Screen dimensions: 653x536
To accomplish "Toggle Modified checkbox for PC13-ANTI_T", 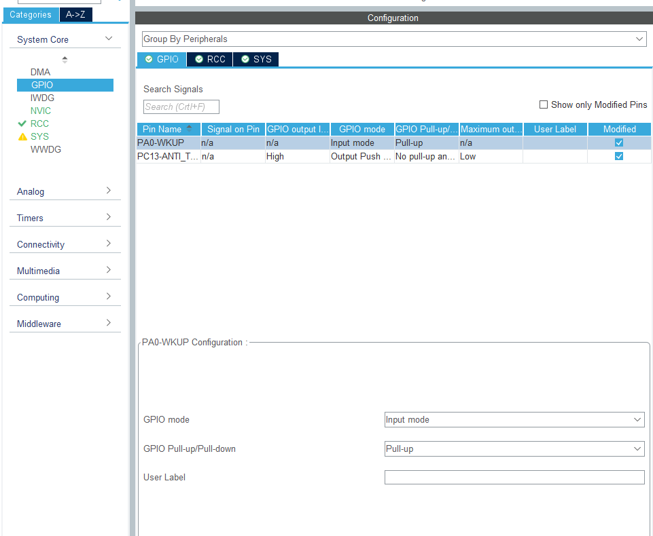I will click(619, 156).
